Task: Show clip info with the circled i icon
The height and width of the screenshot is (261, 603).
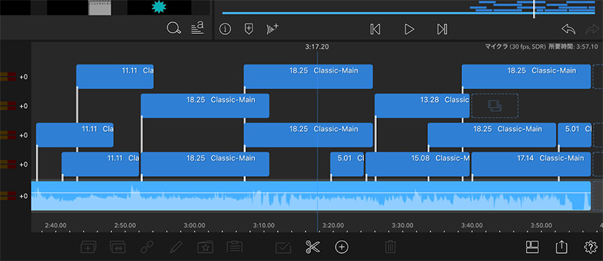Action: coord(225,29)
